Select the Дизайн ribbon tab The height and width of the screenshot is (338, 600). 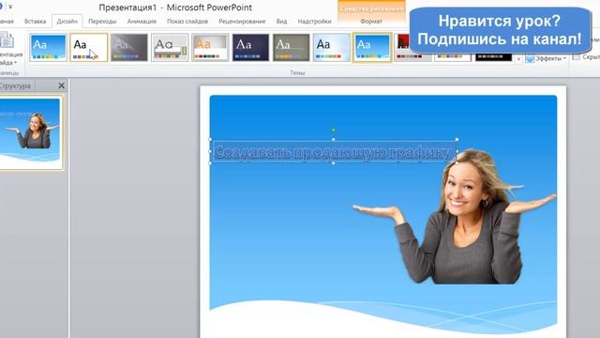(x=67, y=22)
